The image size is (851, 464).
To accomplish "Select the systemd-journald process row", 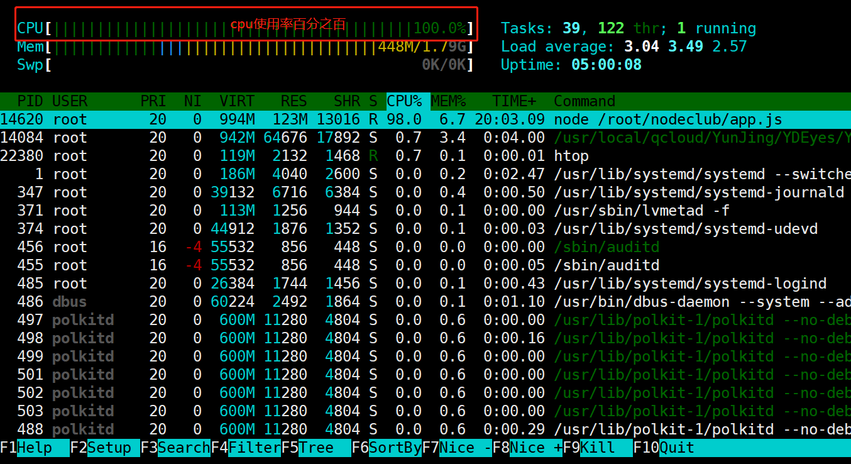I will point(425,192).
